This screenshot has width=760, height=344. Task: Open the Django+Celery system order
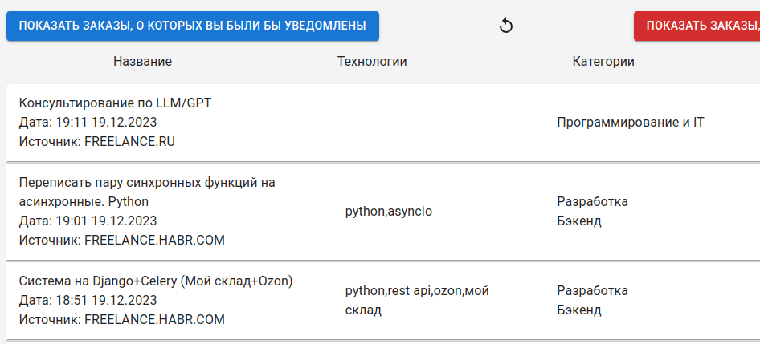[x=156, y=281]
